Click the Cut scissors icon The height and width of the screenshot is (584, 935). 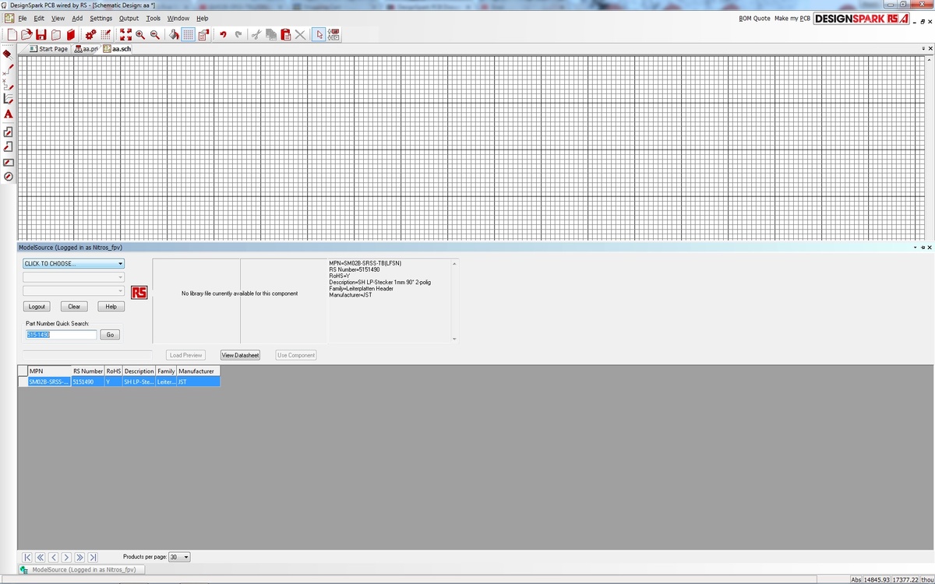tap(256, 34)
